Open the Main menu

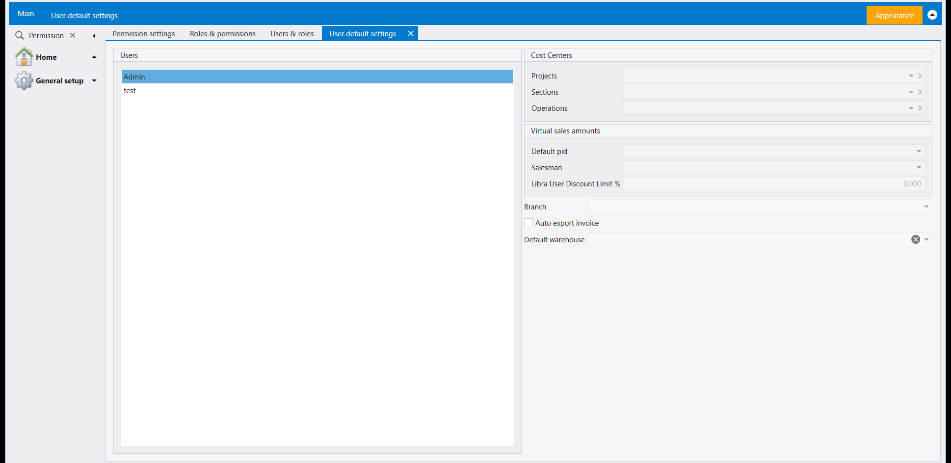tap(26, 14)
